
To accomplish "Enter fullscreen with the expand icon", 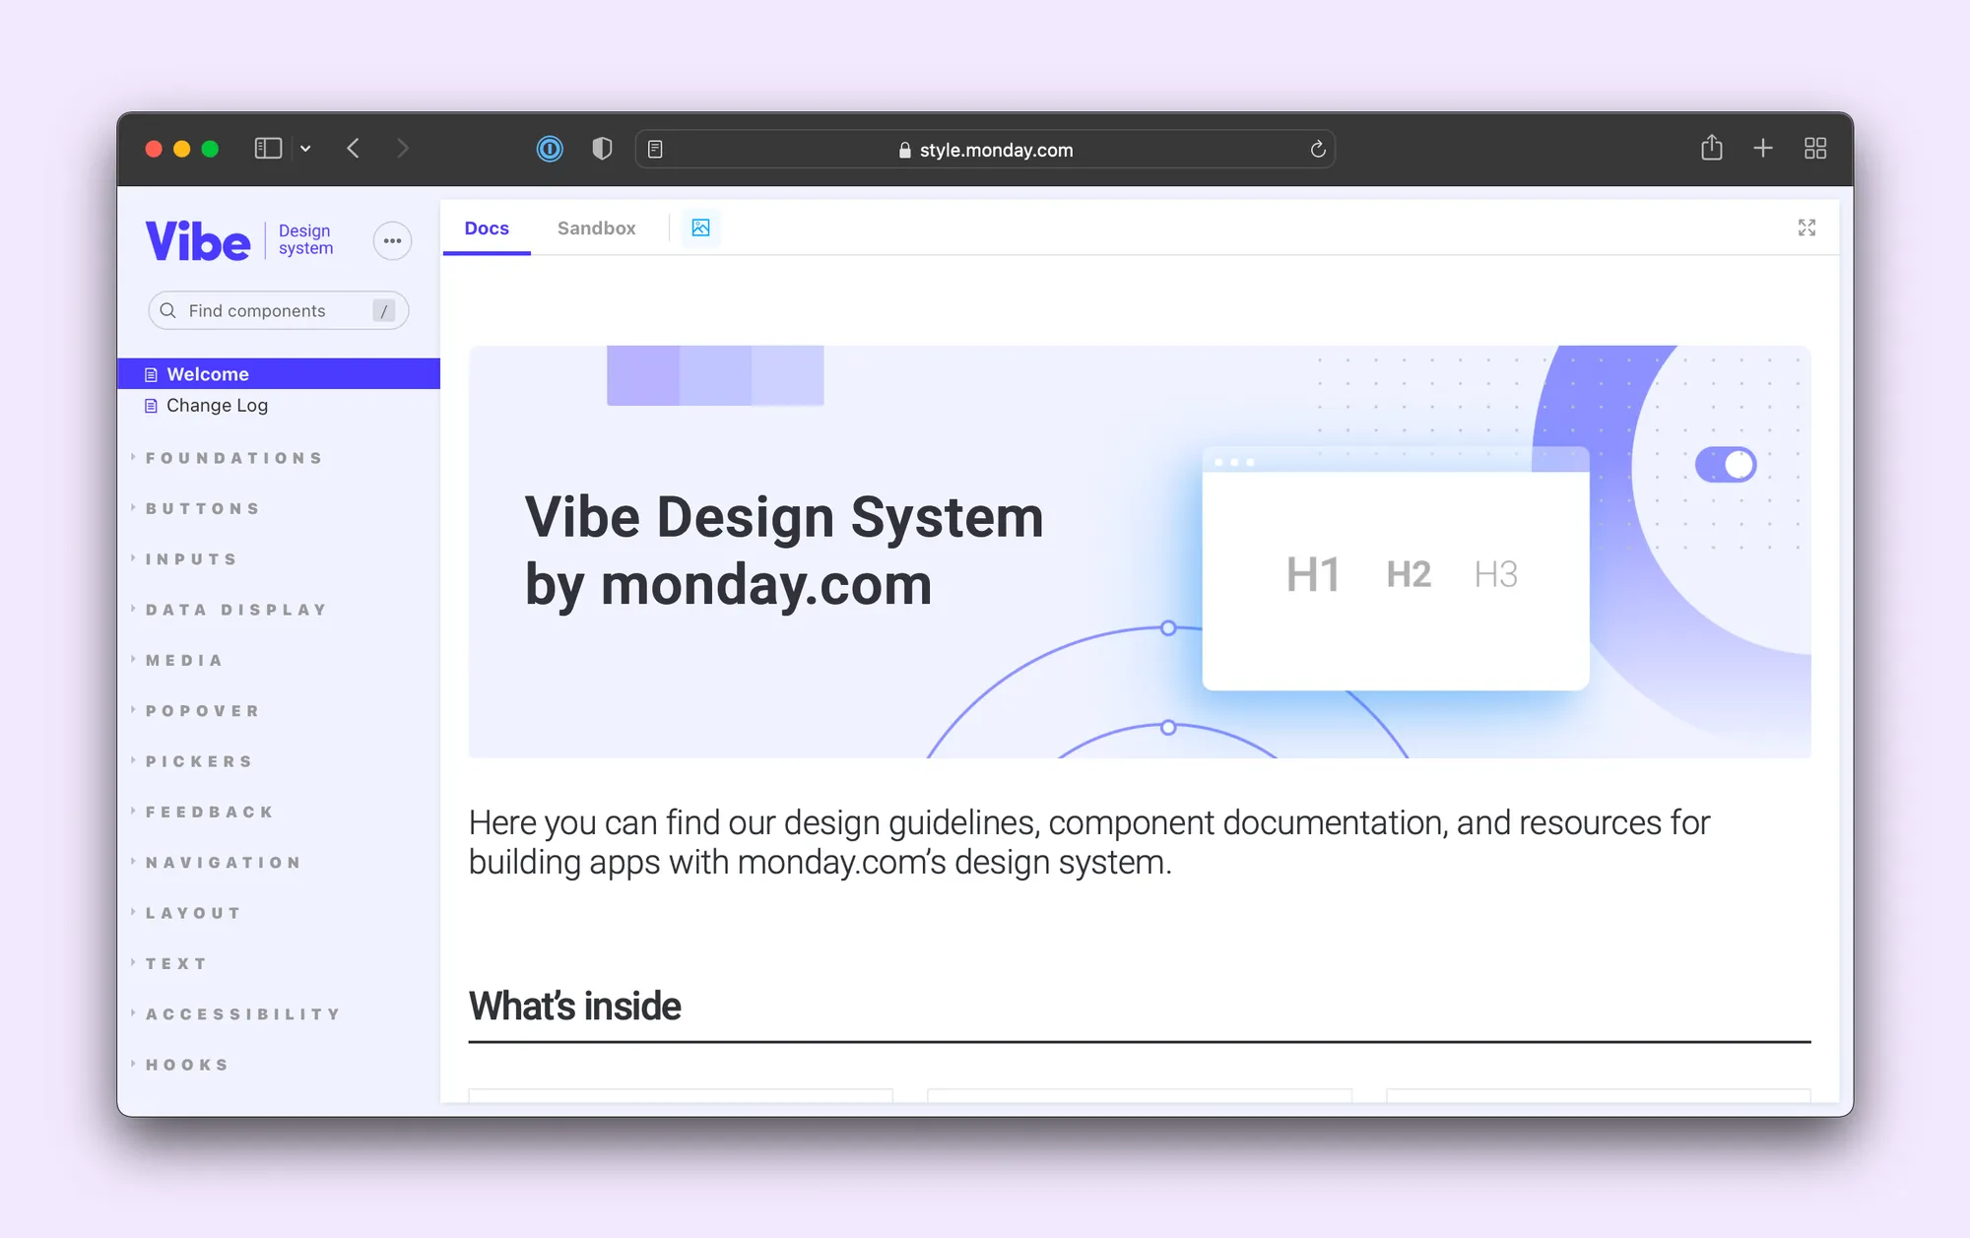I will point(1806,228).
